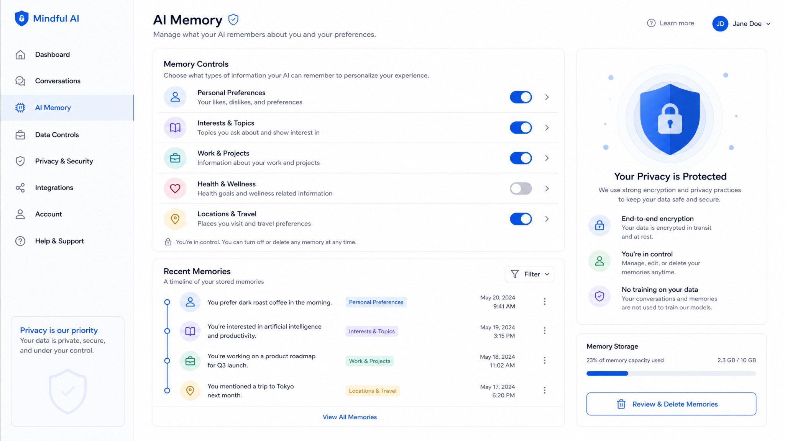Image resolution: width=785 pixels, height=441 pixels.
Task: Click the Work & Projects tag in Recent Memories
Action: point(370,361)
